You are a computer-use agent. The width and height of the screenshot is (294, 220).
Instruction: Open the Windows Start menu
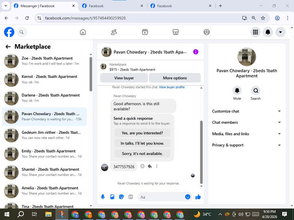(6, 214)
